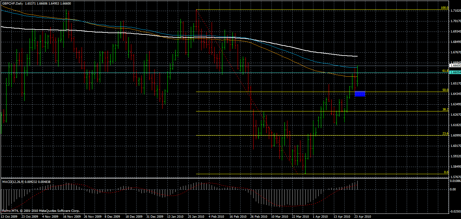Click price axis value 1.67670
The image size is (461, 219).
point(455,52)
